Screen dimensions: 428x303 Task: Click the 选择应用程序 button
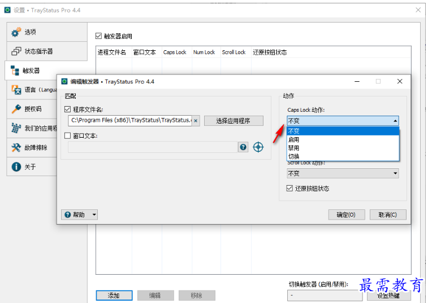(x=234, y=121)
